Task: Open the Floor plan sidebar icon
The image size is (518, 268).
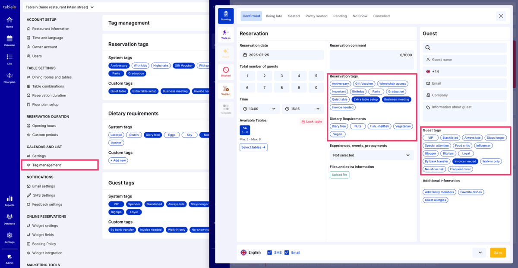Action: point(9,77)
